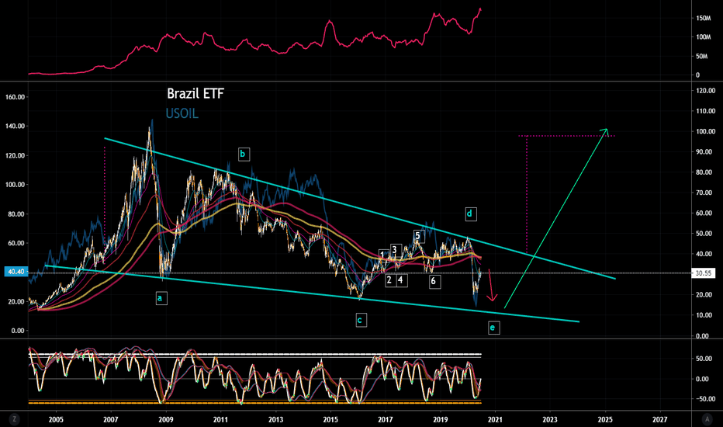Select the wave label 'e'
Viewport: 723px width, 427px height.
(493, 328)
